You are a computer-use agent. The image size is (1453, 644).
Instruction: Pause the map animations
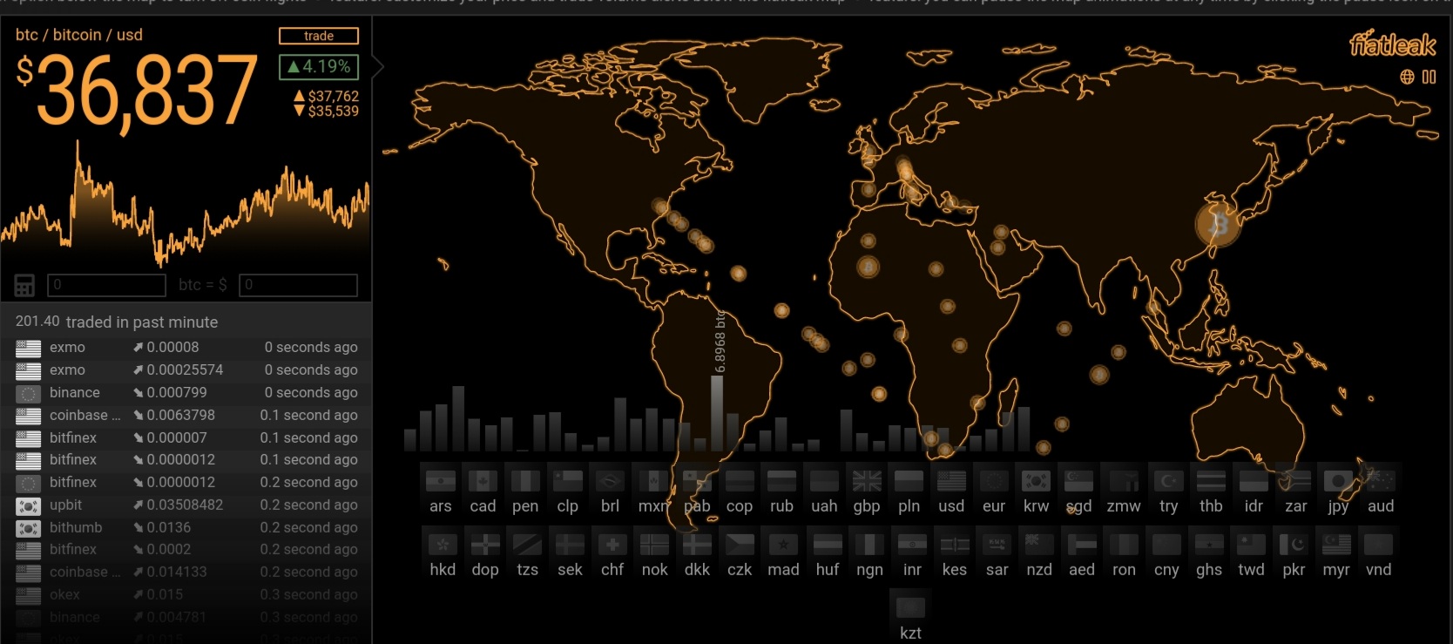(1429, 77)
